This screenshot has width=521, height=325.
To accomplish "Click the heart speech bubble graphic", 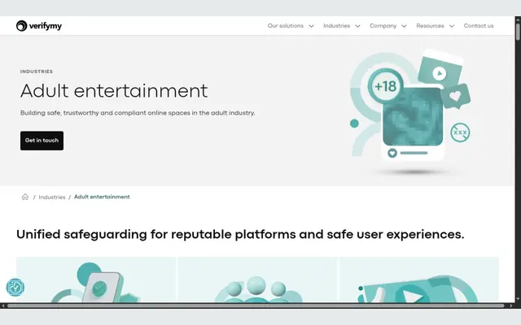I will (x=456, y=96).
